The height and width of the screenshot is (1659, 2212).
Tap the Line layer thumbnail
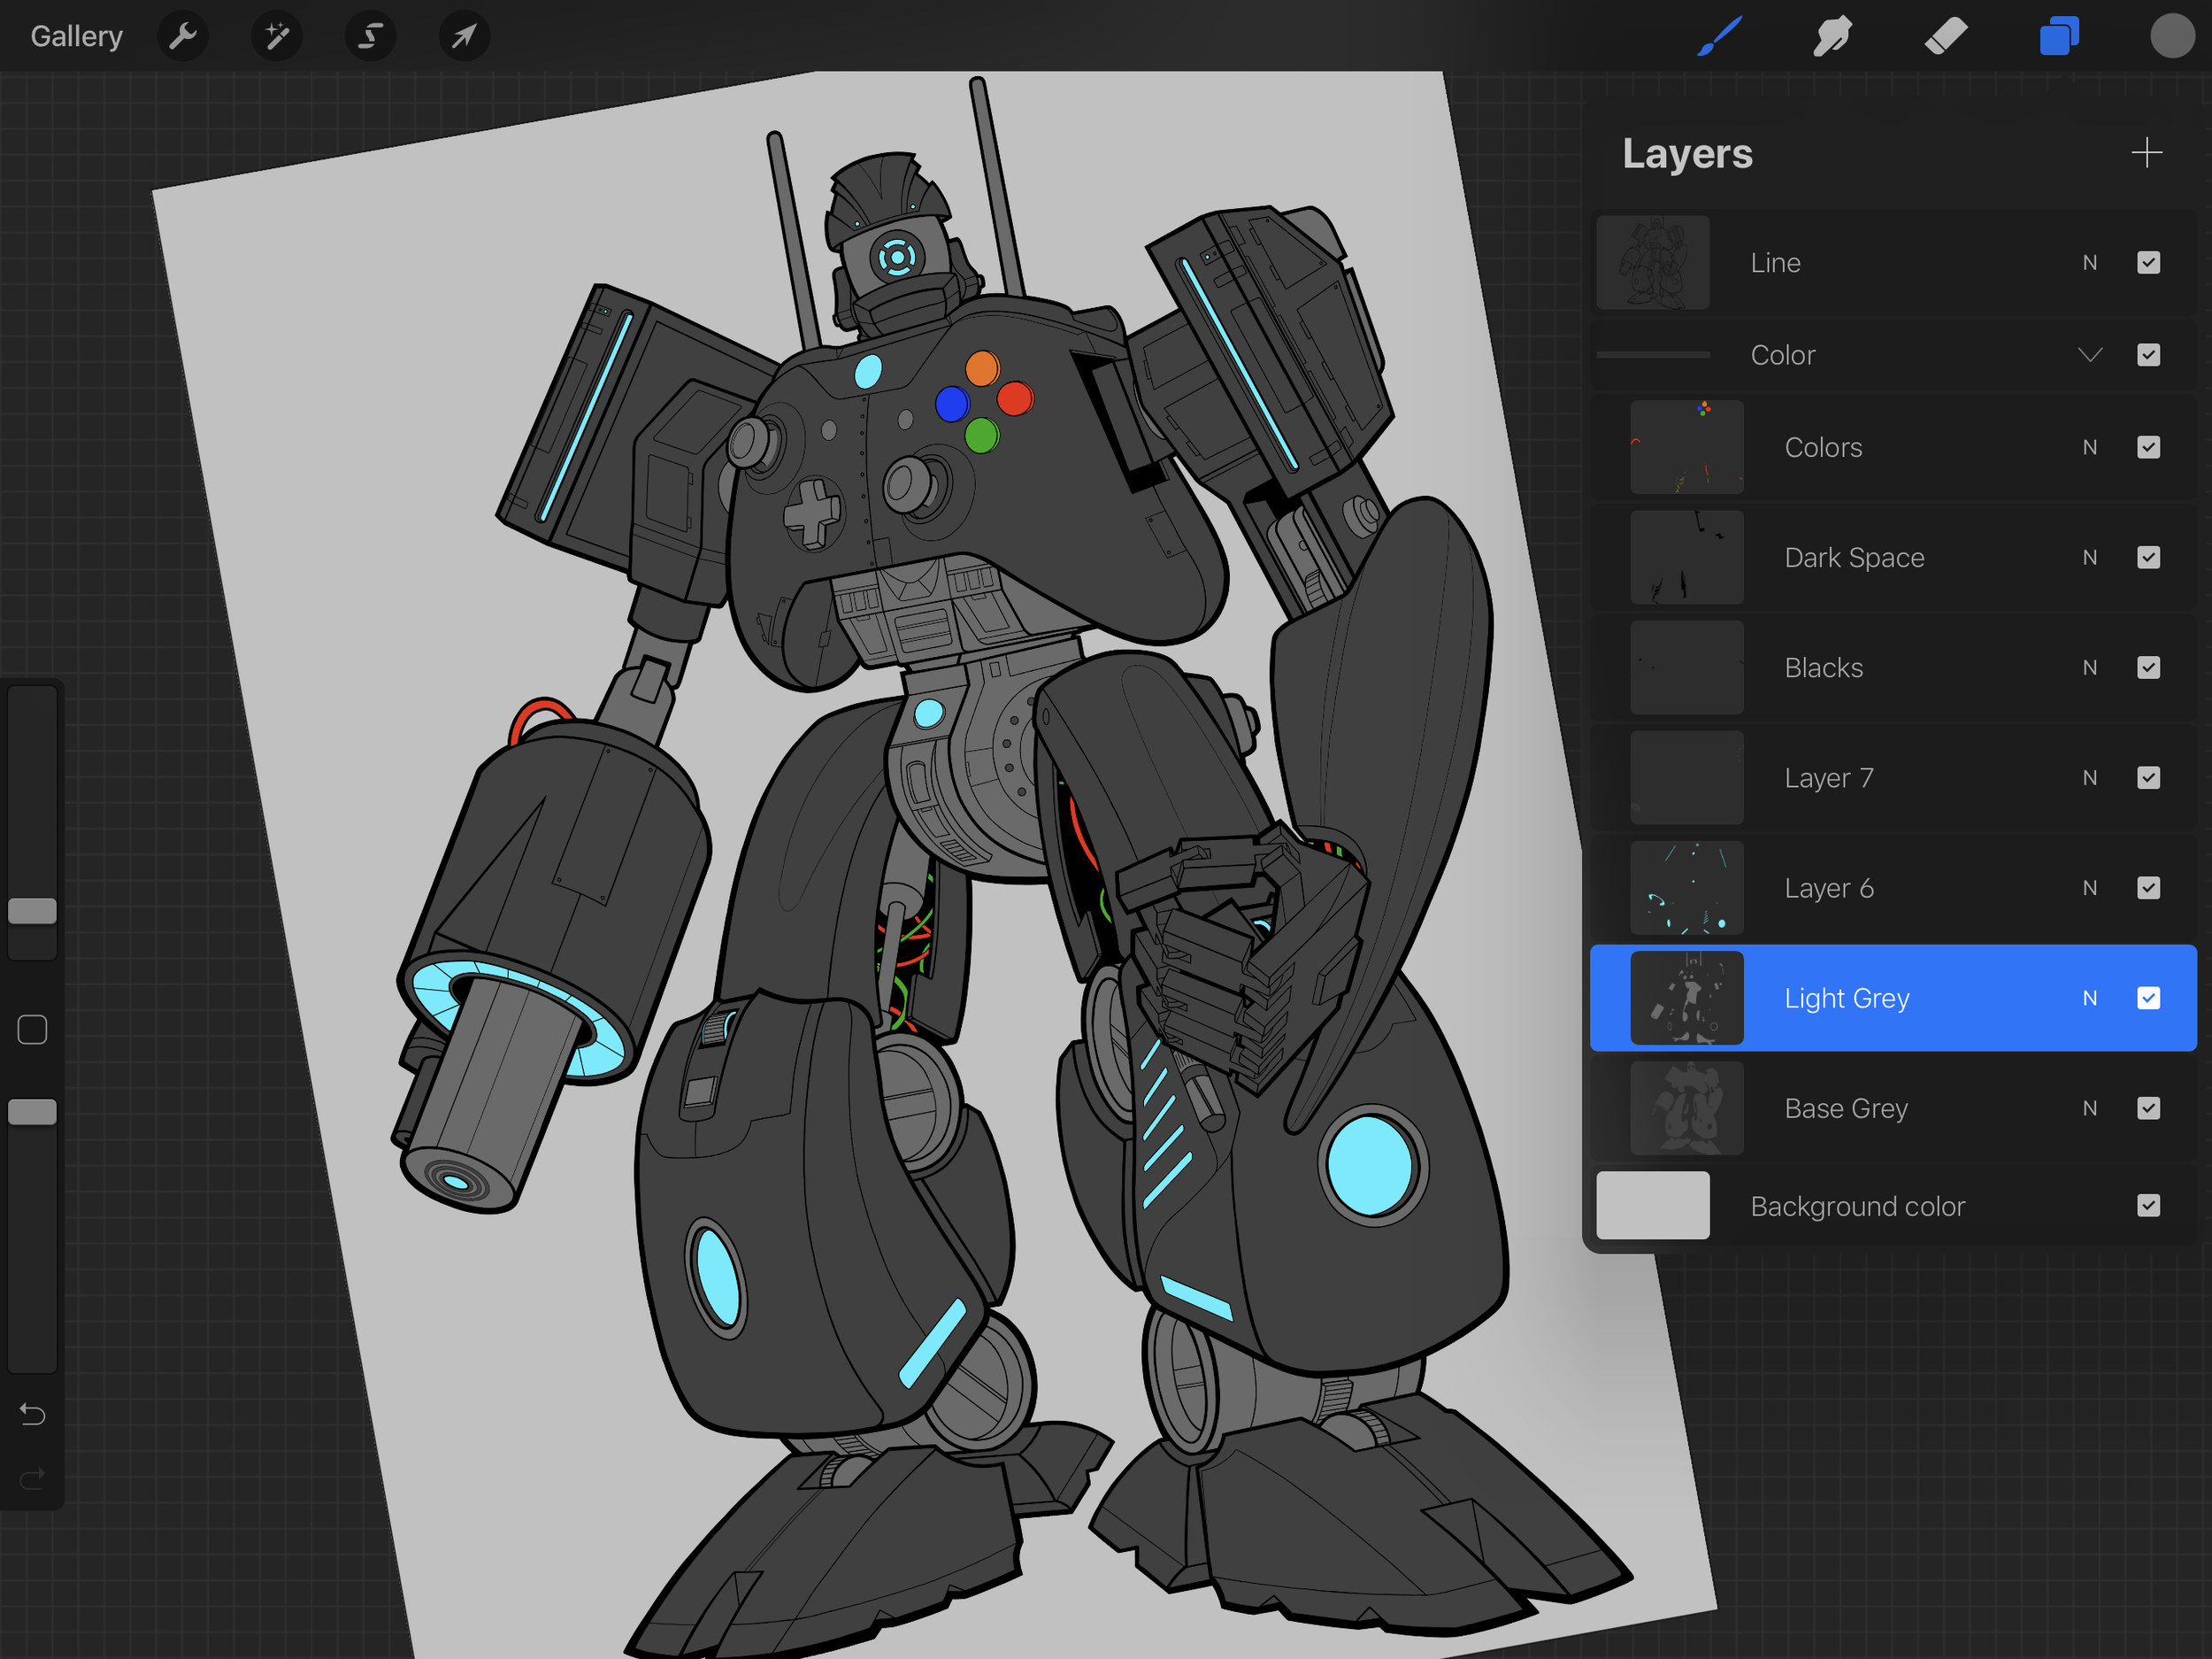(1653, 263)
